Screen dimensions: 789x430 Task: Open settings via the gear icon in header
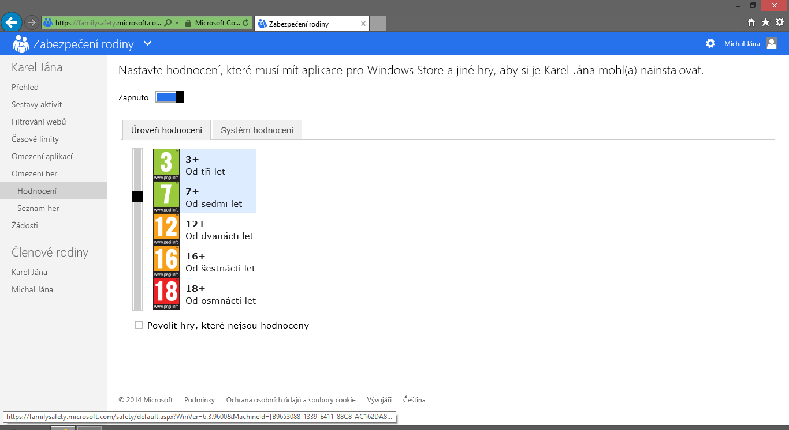(710, 43)
